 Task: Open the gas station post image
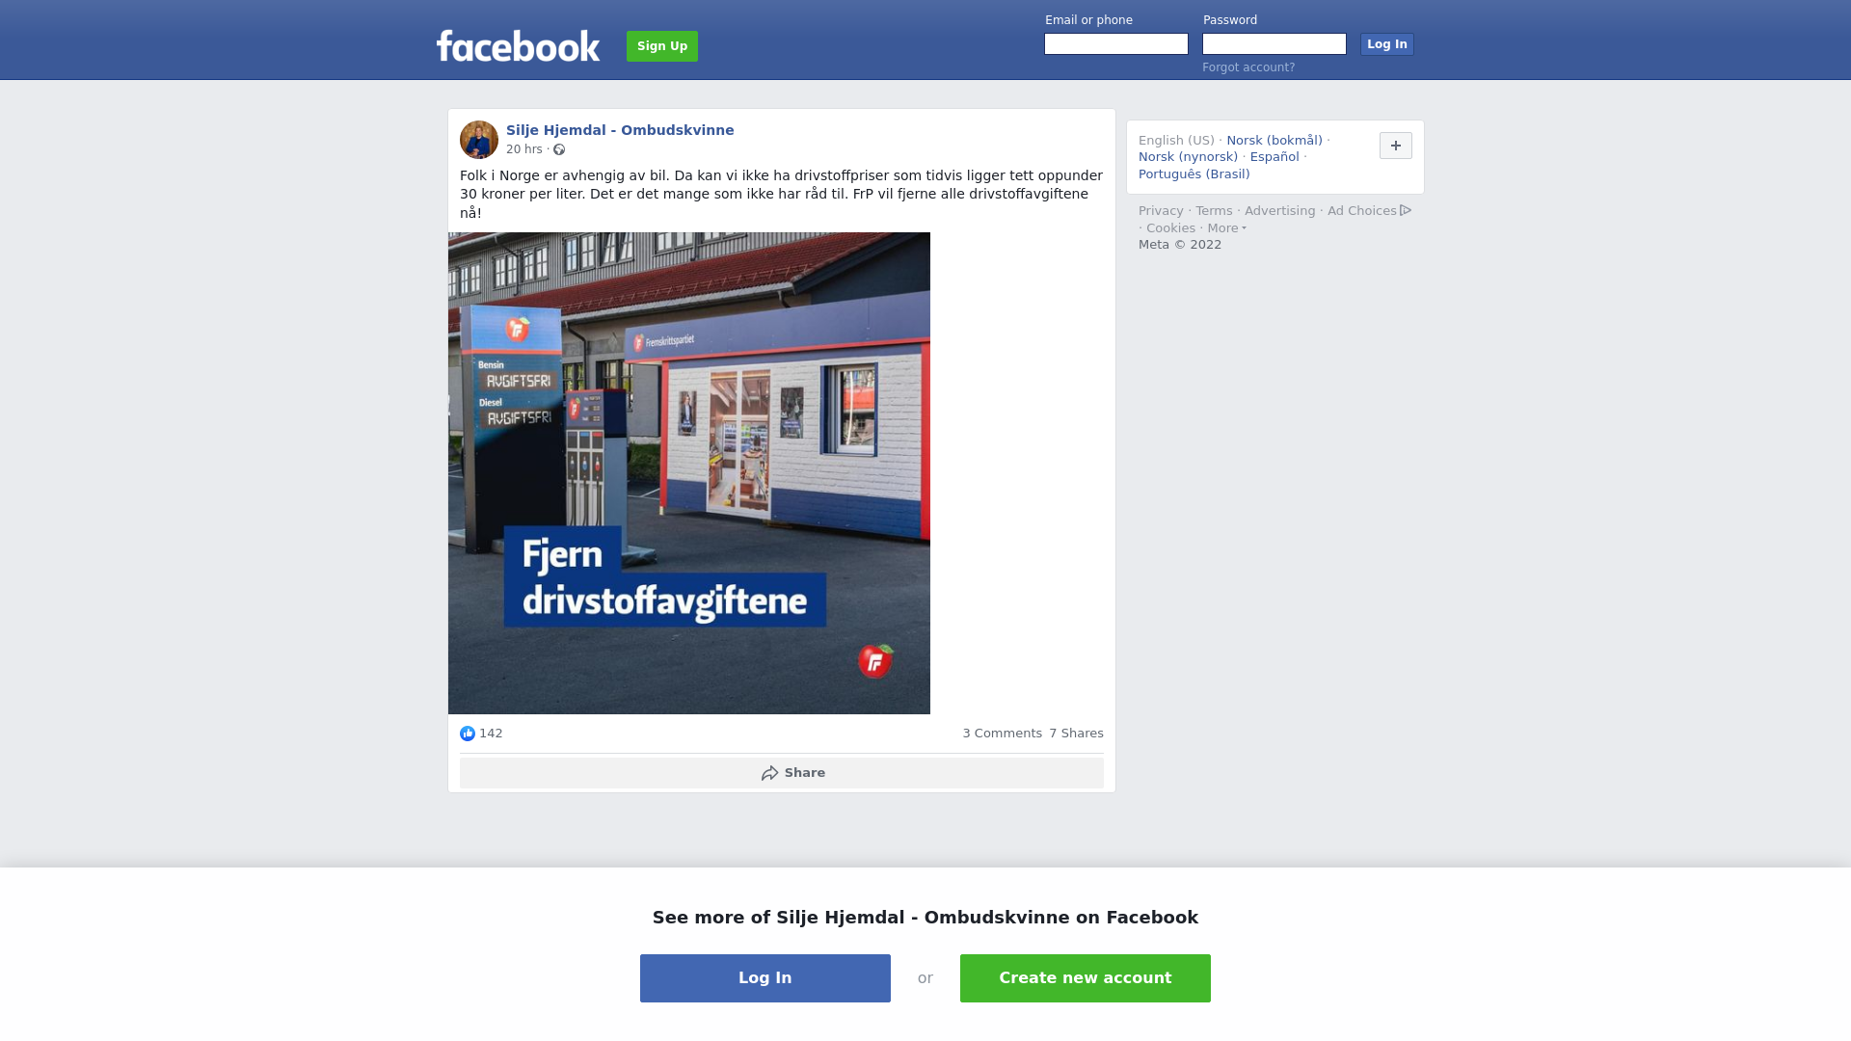(689, 473)
